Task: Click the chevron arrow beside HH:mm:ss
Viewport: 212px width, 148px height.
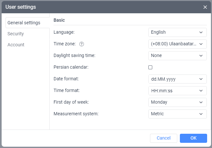Action: (201, 91)
